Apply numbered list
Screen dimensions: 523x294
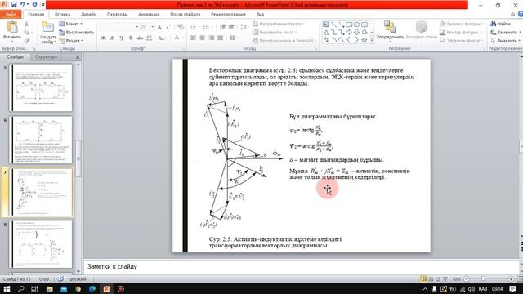(x=207, y=27)
